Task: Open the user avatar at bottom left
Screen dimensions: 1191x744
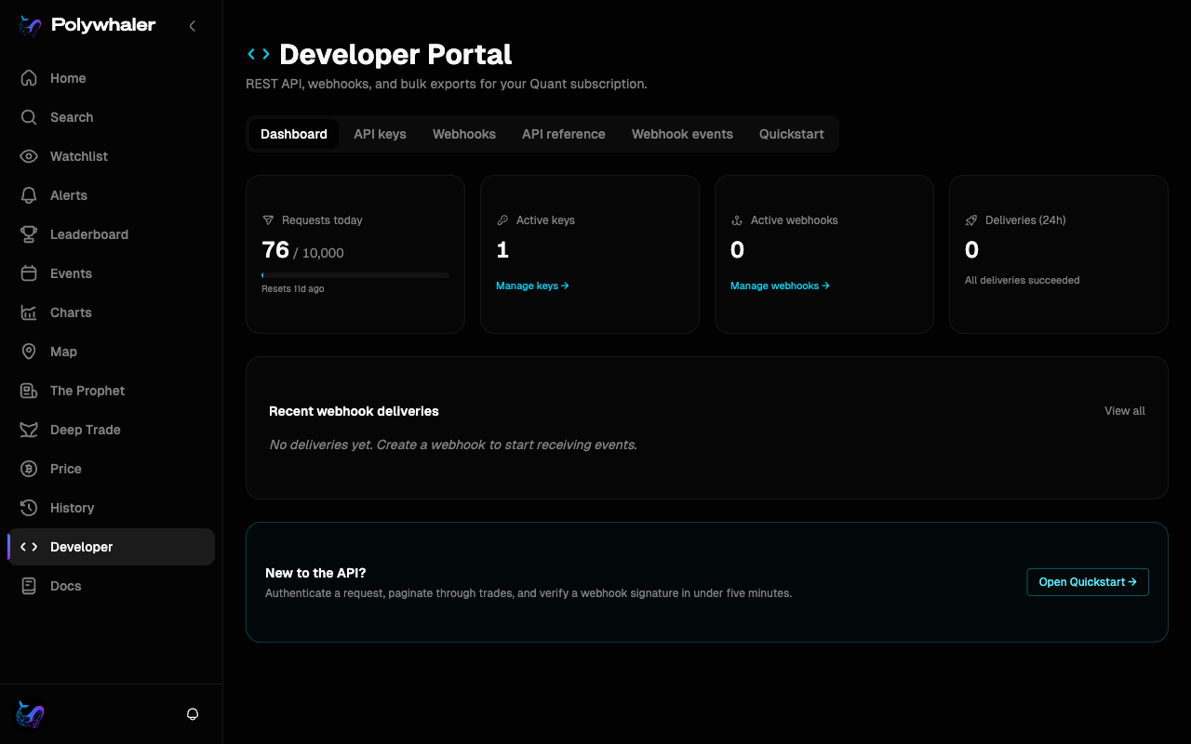Action: click(30, 714)
